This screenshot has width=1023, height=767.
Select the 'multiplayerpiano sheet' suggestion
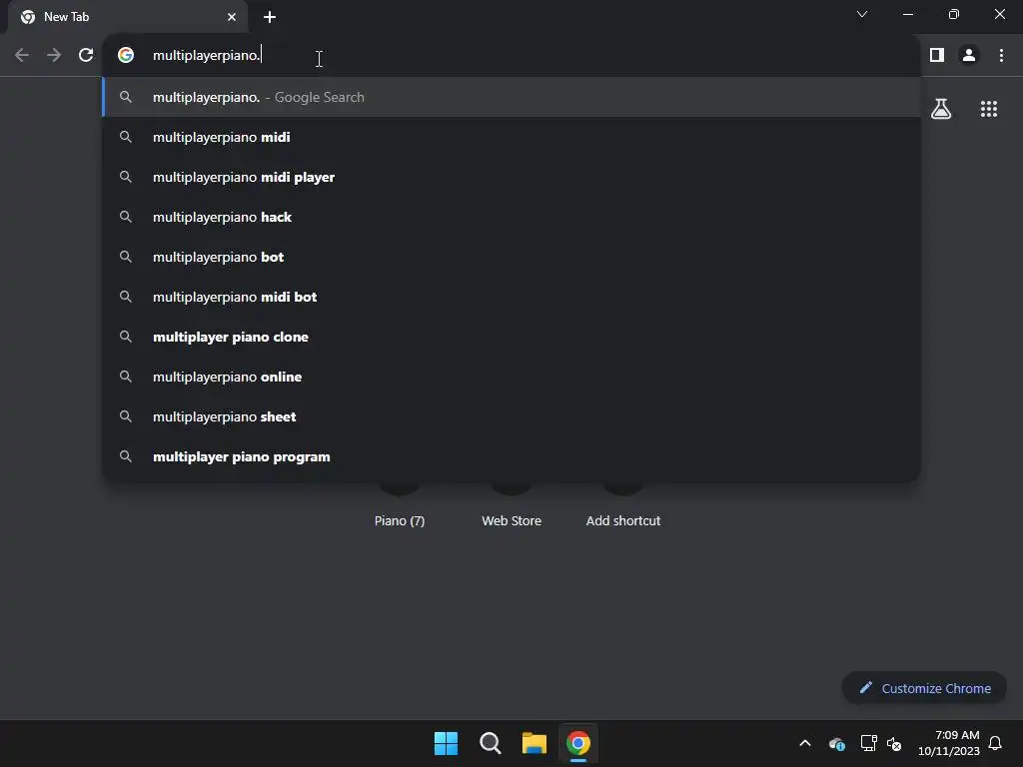pos(512,416)
